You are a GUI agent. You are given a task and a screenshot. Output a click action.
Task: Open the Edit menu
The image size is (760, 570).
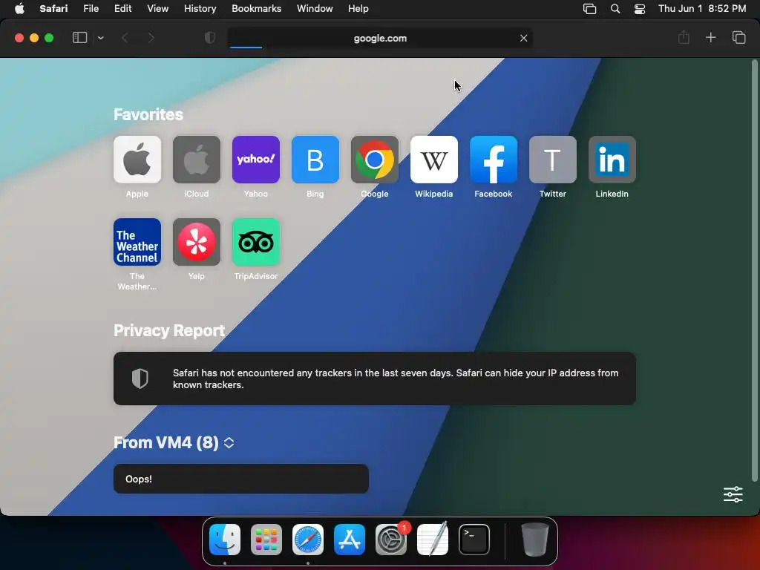tap(122, 9)
